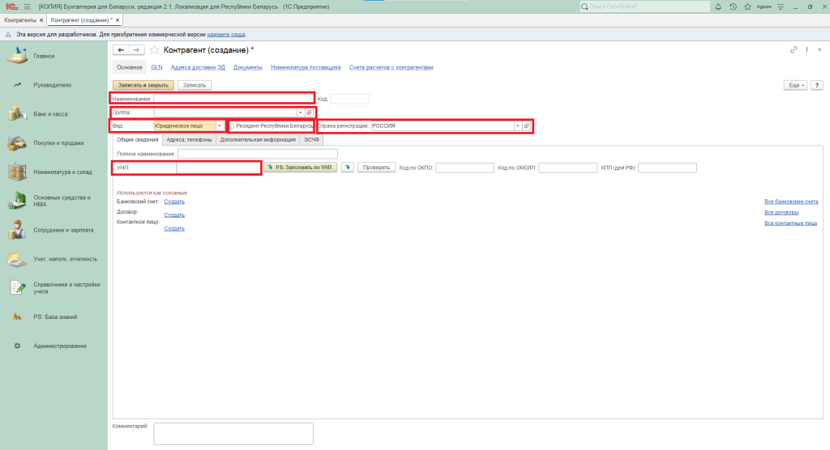Open the Еще dropdown menu
This screenshot has height=450, width=830.
coord(795,85)
